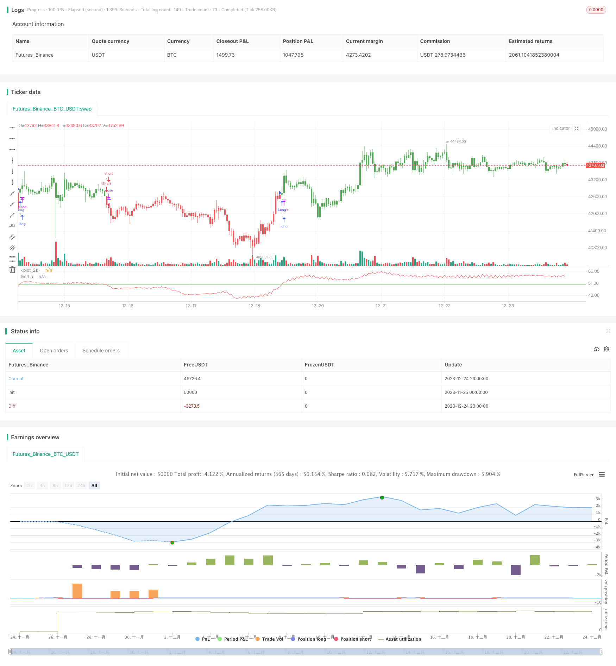Click the right handle of the range navigator
This screenshot has width=616, height=666.
(x=602, y=652)
